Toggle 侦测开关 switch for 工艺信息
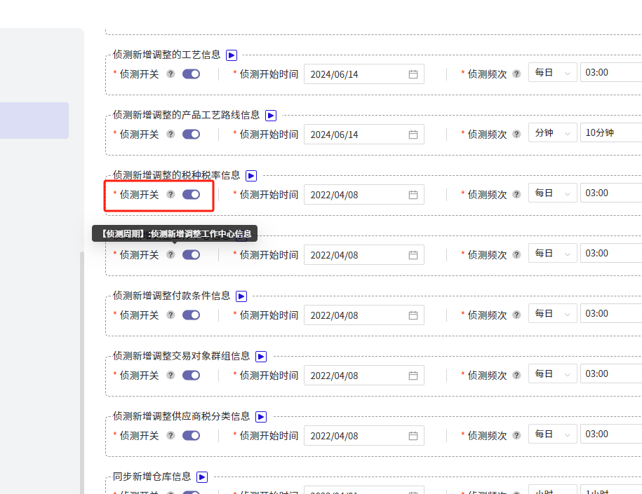 192,74
